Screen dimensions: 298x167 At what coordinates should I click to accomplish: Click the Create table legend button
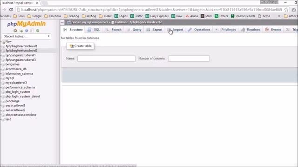81,46
